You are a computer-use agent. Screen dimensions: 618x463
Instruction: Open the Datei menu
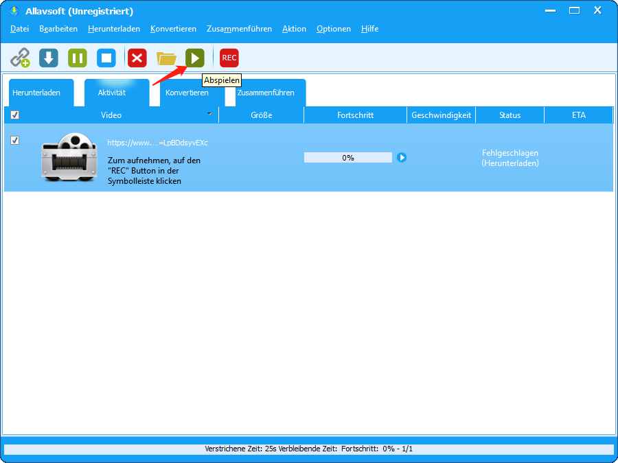tap(20, 29)
